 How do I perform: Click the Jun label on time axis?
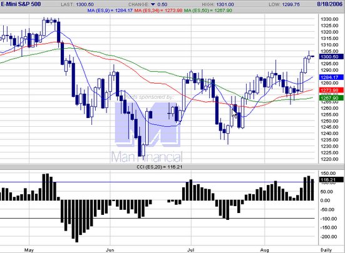pyautogui.click(x=110, y=250)
